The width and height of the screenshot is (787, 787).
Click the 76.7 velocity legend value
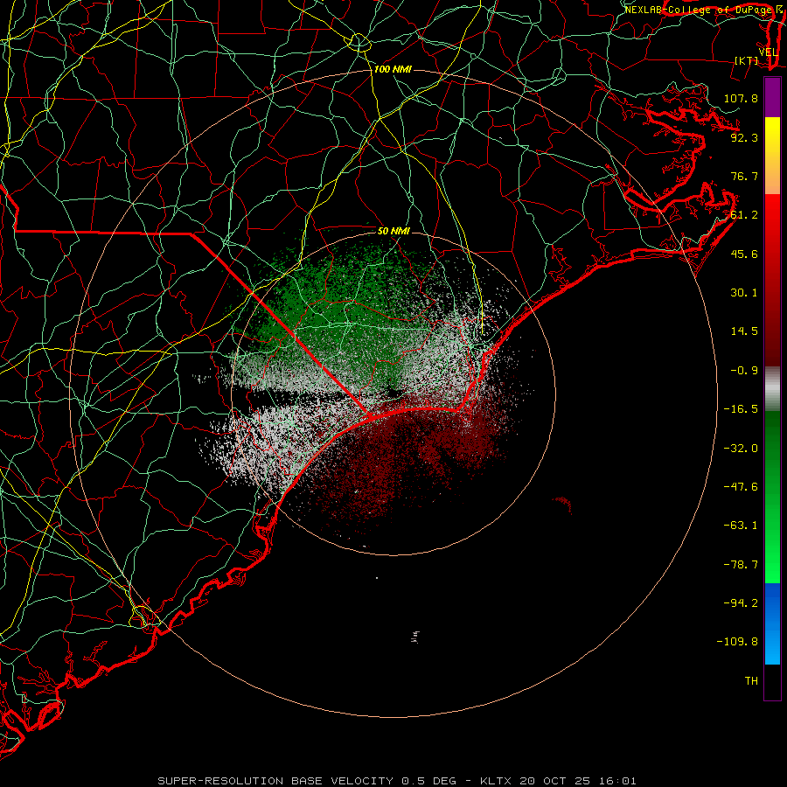744,176
